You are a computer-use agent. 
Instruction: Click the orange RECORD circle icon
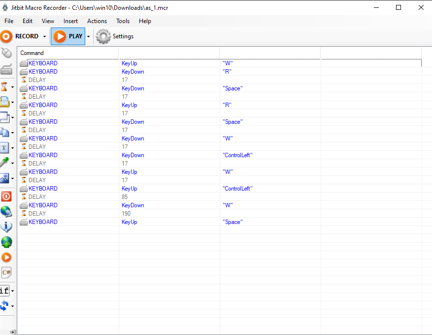click(x=6, y=36)
